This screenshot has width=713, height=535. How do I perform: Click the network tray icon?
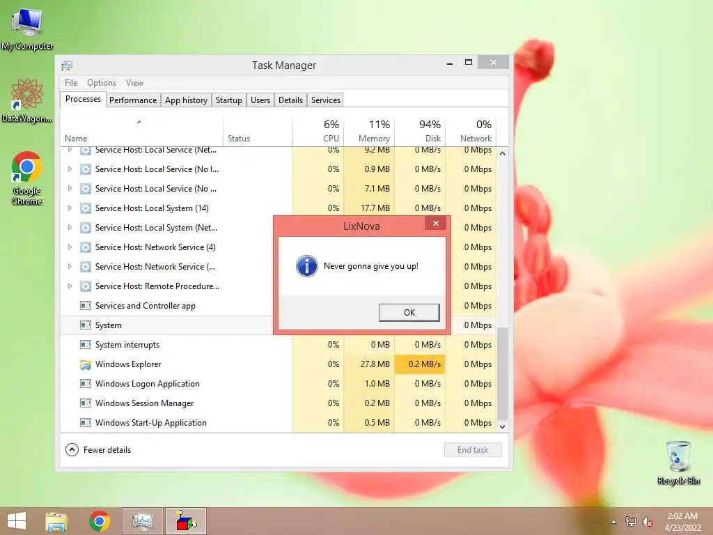pos(631,521)
